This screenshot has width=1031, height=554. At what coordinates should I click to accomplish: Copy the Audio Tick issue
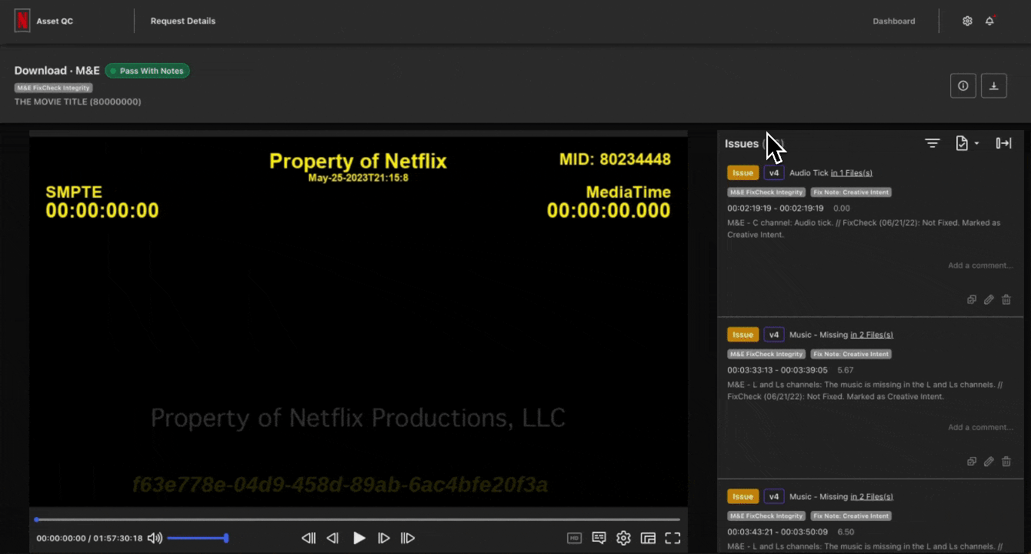tap(972, 299)
